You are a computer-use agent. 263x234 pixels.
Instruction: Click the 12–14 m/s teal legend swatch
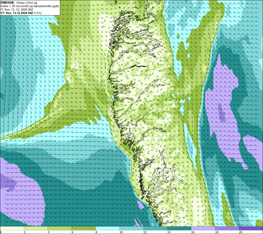pos(155,228)
